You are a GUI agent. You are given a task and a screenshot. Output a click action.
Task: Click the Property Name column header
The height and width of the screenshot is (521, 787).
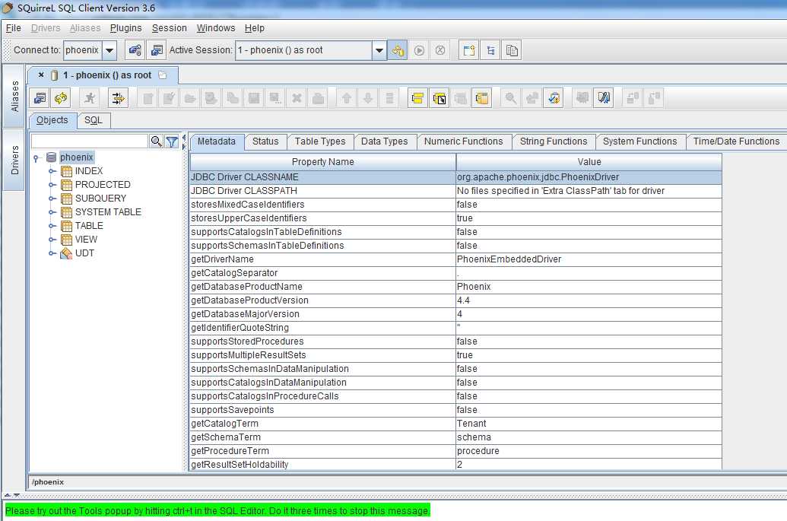click(x=322, y=162)
